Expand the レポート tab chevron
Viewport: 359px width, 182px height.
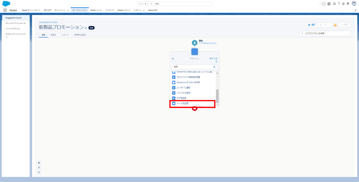[x=144, y=10]
